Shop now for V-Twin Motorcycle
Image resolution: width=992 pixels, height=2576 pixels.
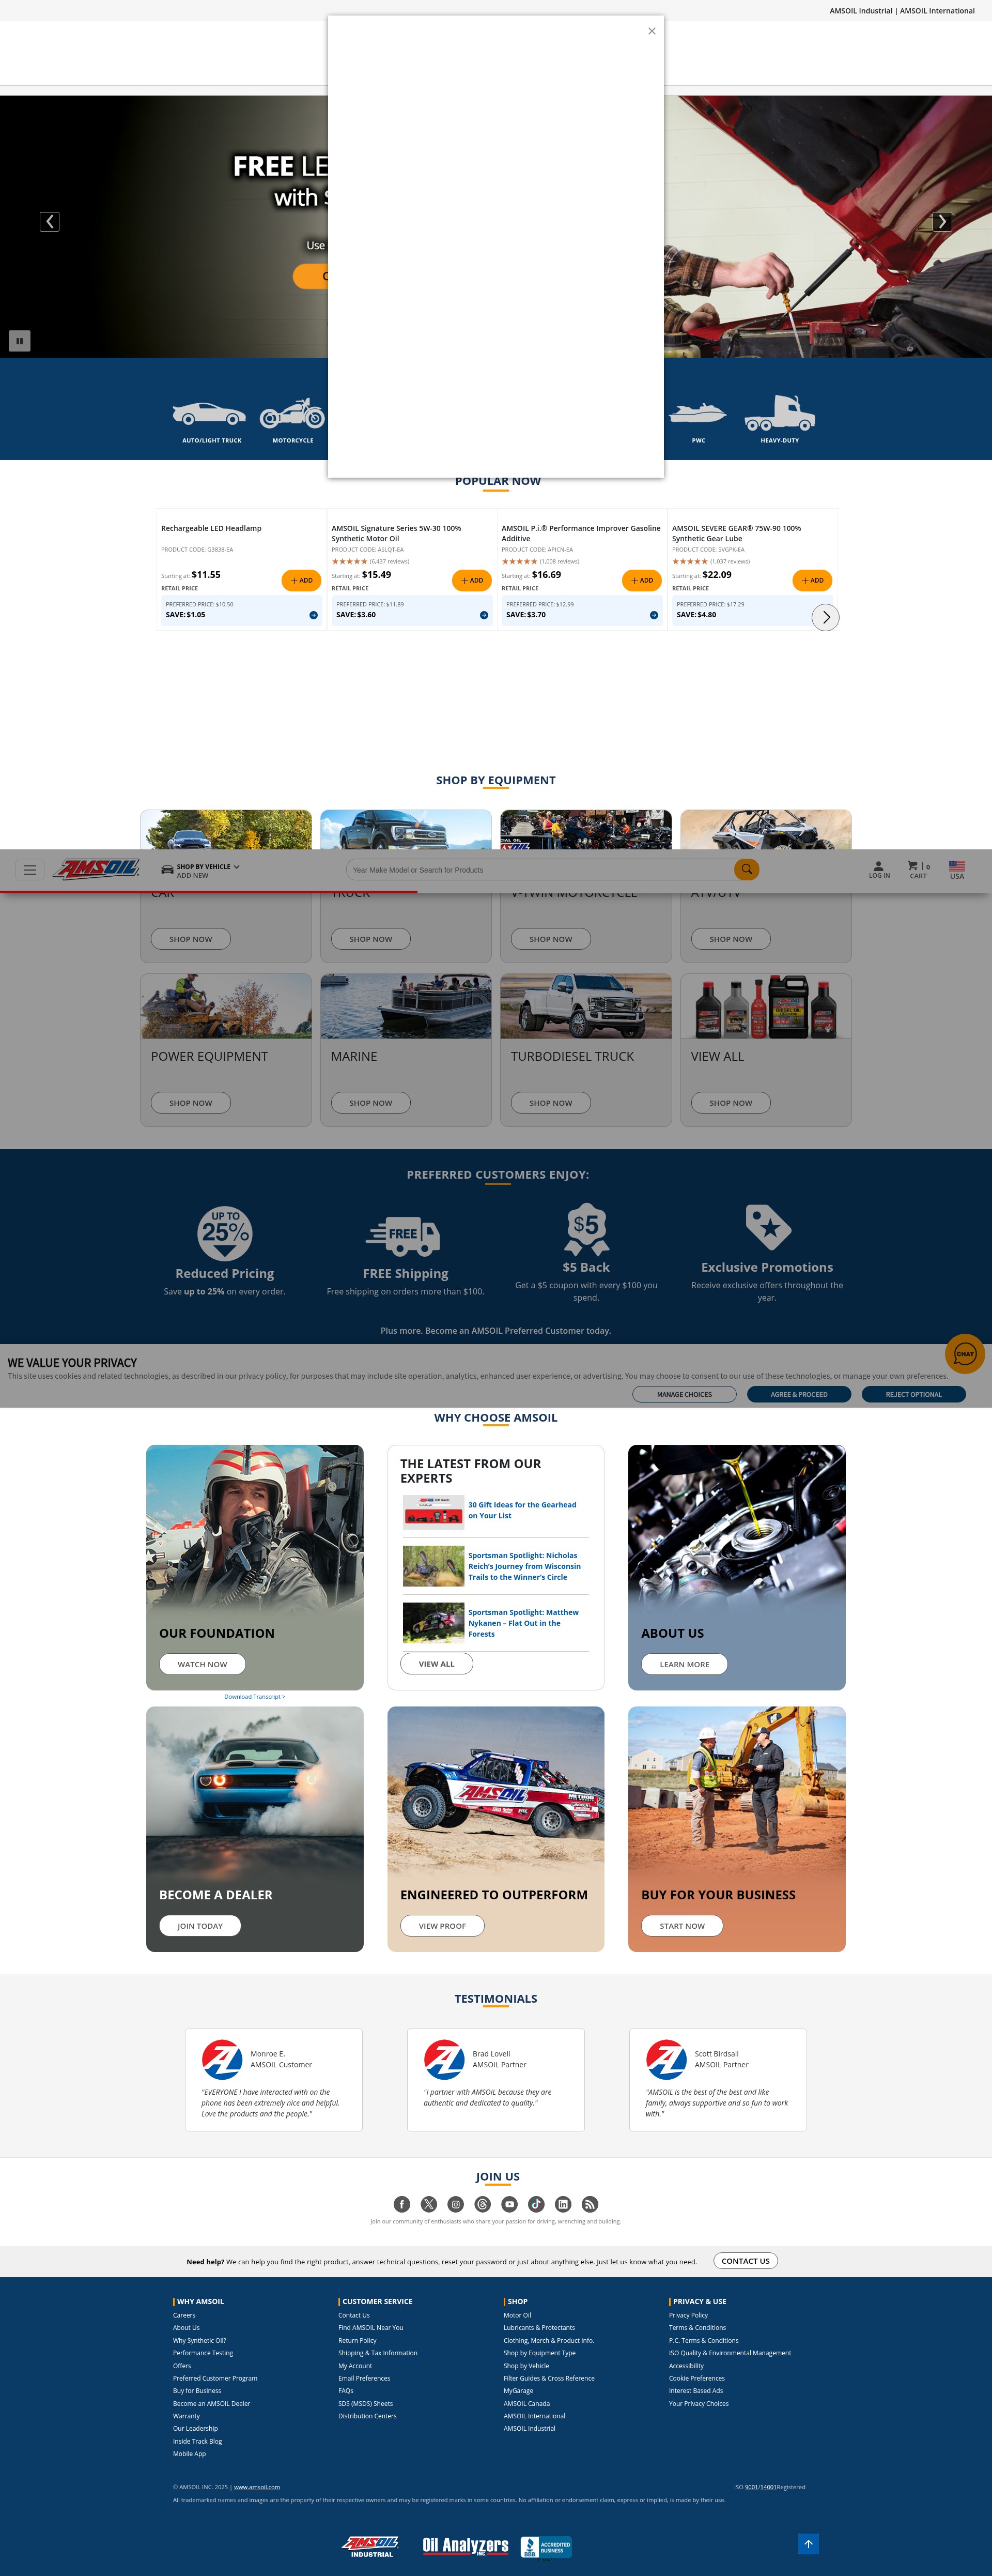click(x=550, y=939)
